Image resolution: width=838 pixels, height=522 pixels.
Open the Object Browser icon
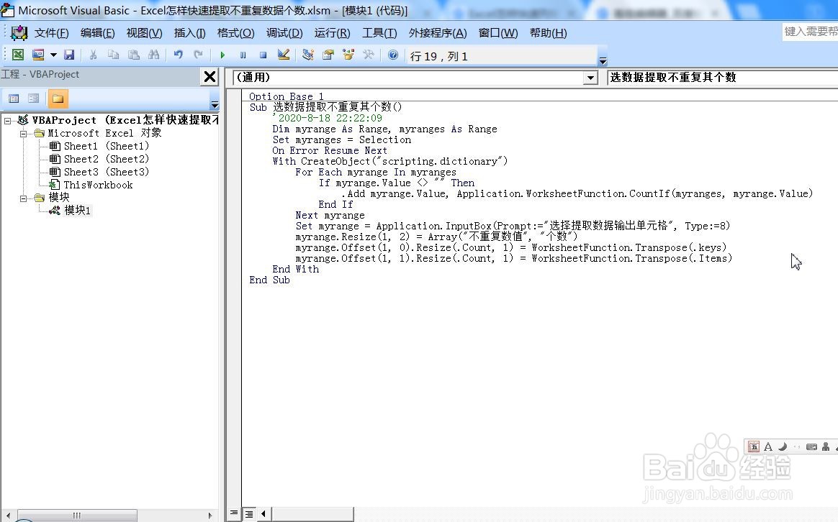(x=348, y=55)
